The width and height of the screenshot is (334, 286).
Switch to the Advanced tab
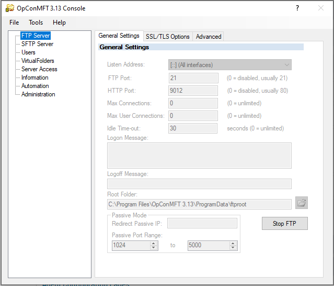[x=209, y=37]
